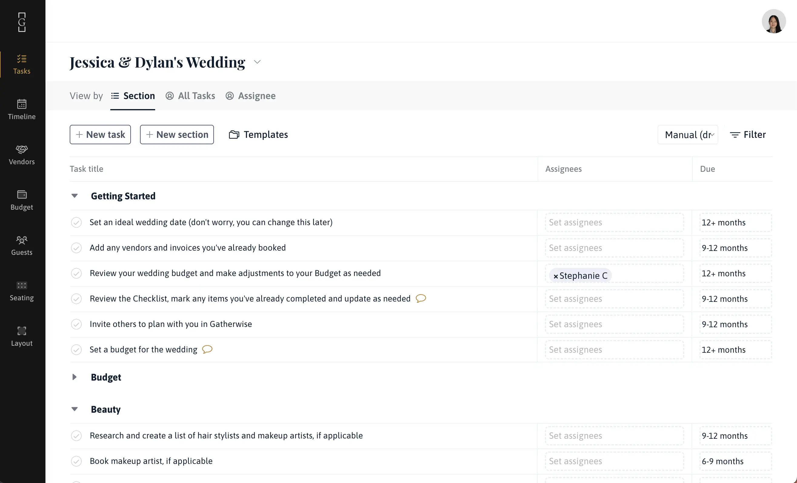Change due date of Invite others task
Screen dimensions: 797x483
coord(735,325)
